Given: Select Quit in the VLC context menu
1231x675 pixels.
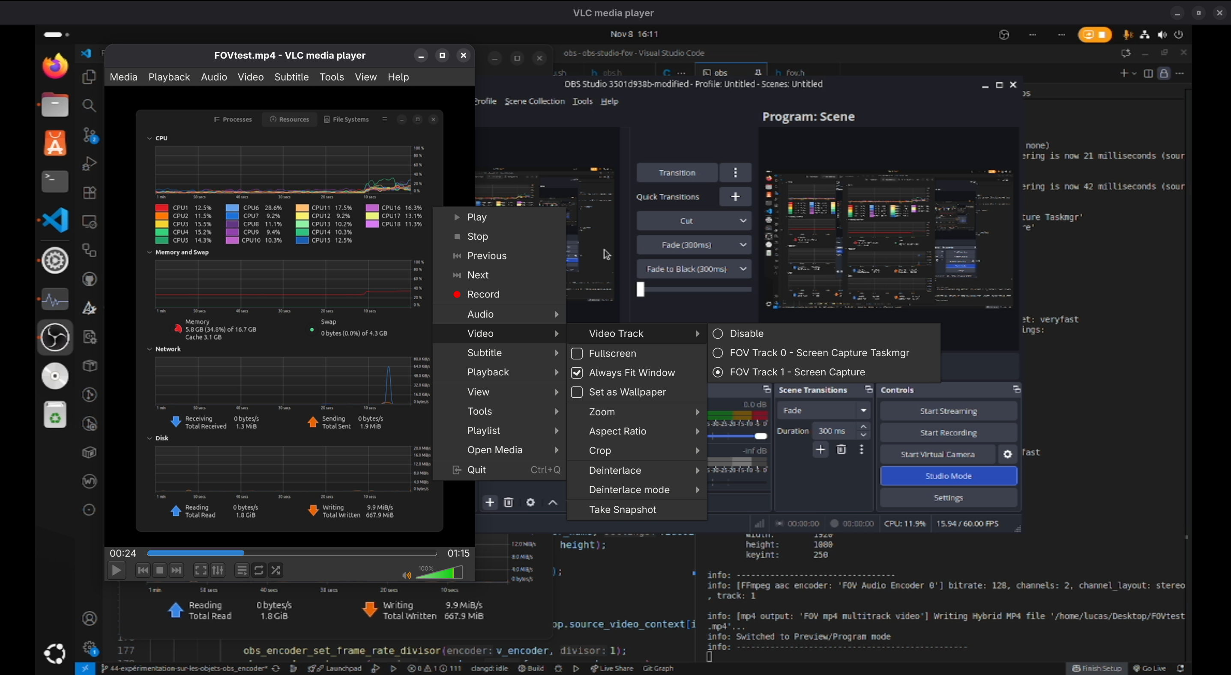Looking at the screenshot, I should click(x=499, y=470).
